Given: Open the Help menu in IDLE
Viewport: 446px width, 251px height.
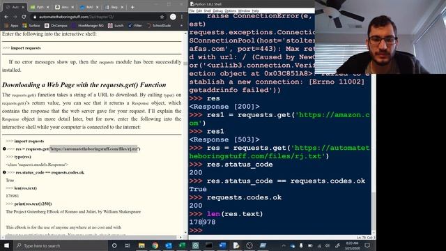Looking at the screenshot, I should pos(256,11).
